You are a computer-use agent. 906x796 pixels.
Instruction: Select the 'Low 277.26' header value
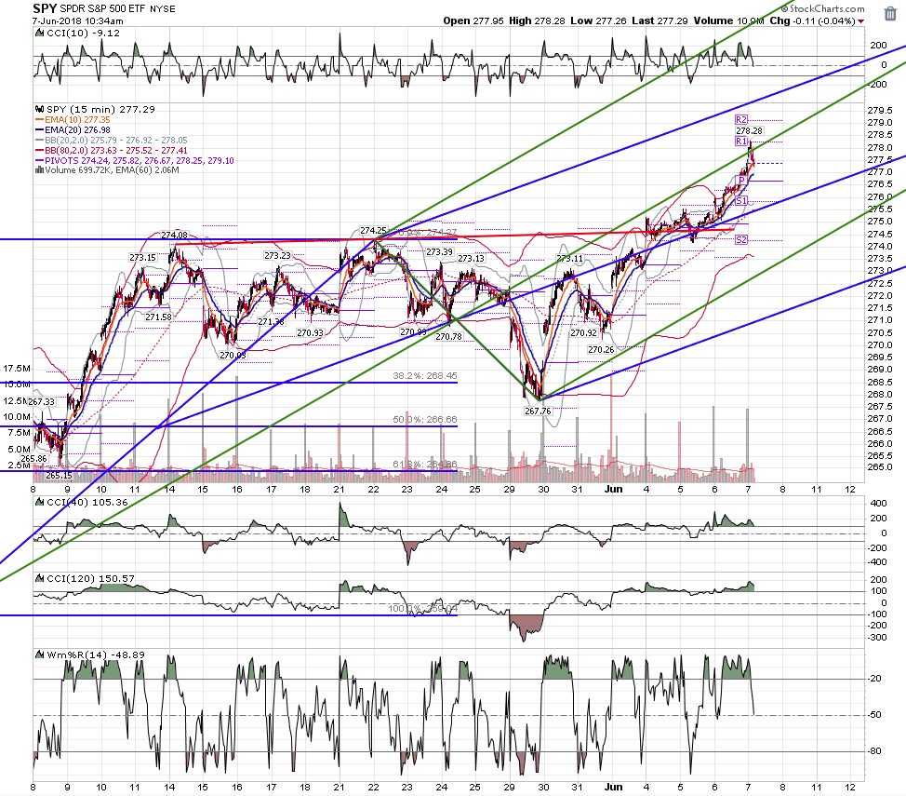pos(598,20)
